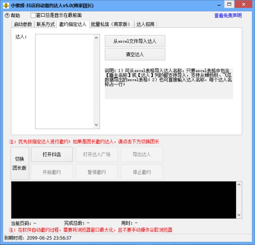Click the 打开达人广场 button

97,154
